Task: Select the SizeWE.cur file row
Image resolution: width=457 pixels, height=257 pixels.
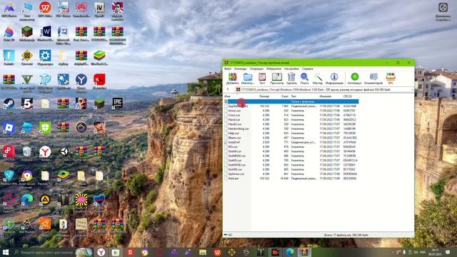Action: (x=291, y=169)
